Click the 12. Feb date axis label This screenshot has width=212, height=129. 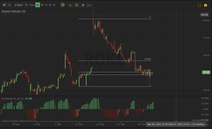click(x=79, y=124)
